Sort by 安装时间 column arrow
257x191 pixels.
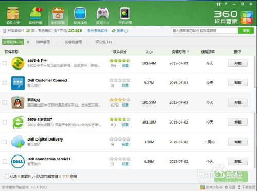pyautogui.click(x=188, y=51)
